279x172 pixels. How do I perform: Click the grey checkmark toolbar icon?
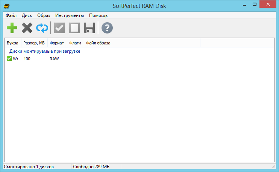coord(59,28)
